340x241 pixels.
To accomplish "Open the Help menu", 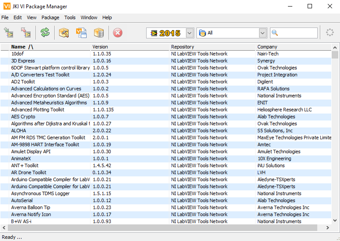I will (107, 17).
